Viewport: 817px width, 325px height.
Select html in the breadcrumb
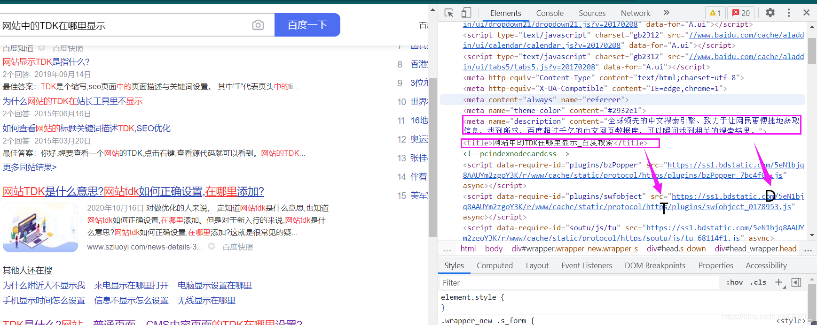click(468, 249)
